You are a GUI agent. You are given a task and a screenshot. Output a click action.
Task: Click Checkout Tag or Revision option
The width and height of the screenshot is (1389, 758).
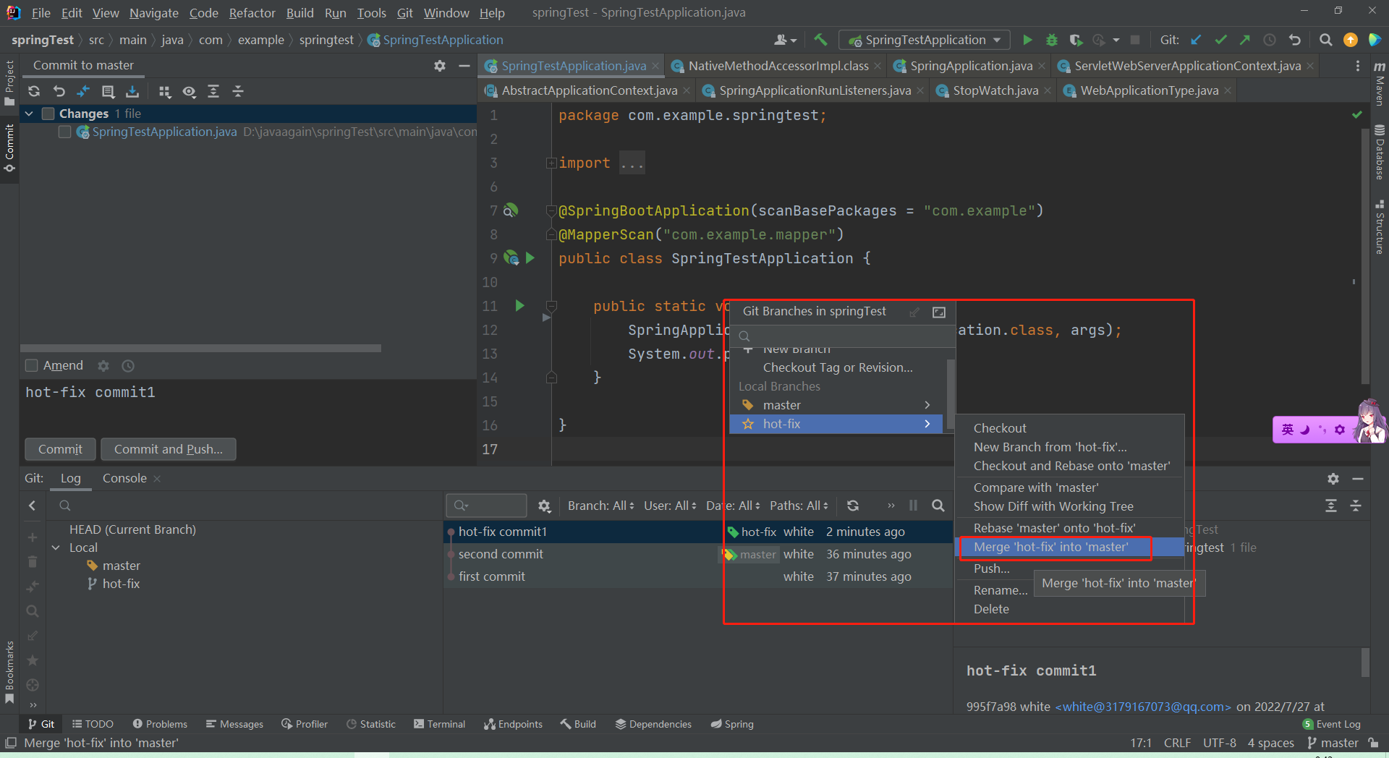coord(838,367)
